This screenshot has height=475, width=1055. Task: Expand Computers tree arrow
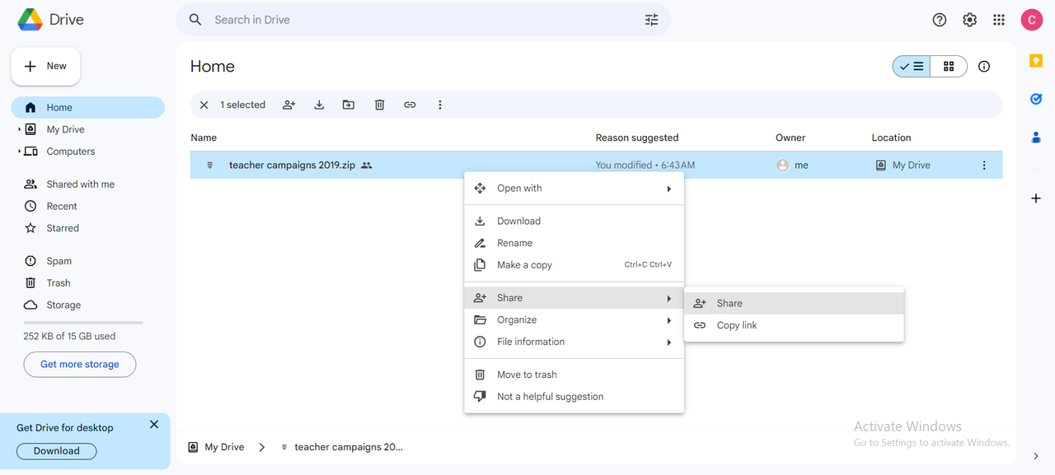[x=19, y=151]
